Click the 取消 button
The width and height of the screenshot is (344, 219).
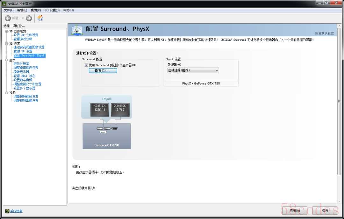point(325,211)
